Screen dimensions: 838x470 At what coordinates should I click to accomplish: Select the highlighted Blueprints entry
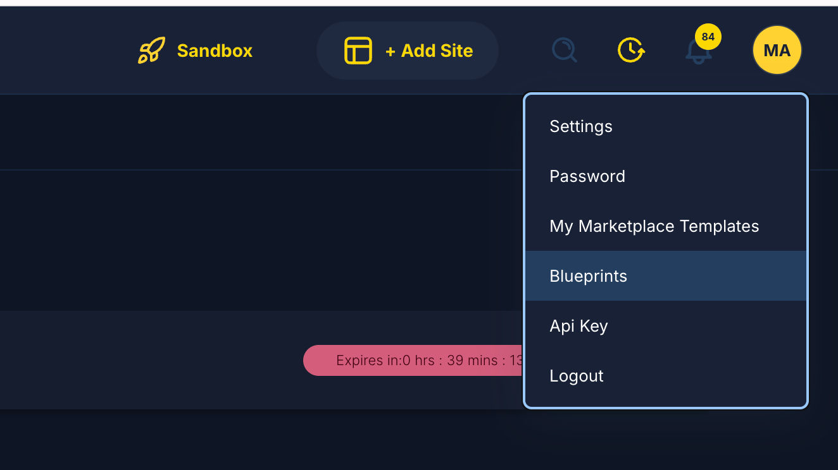[x=589, y=276]
